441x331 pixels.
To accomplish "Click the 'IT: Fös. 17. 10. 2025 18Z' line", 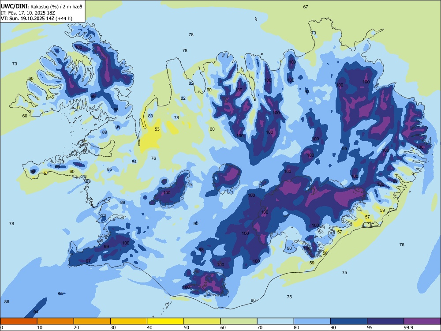I will pyautogui.click(x=28, y=13).
